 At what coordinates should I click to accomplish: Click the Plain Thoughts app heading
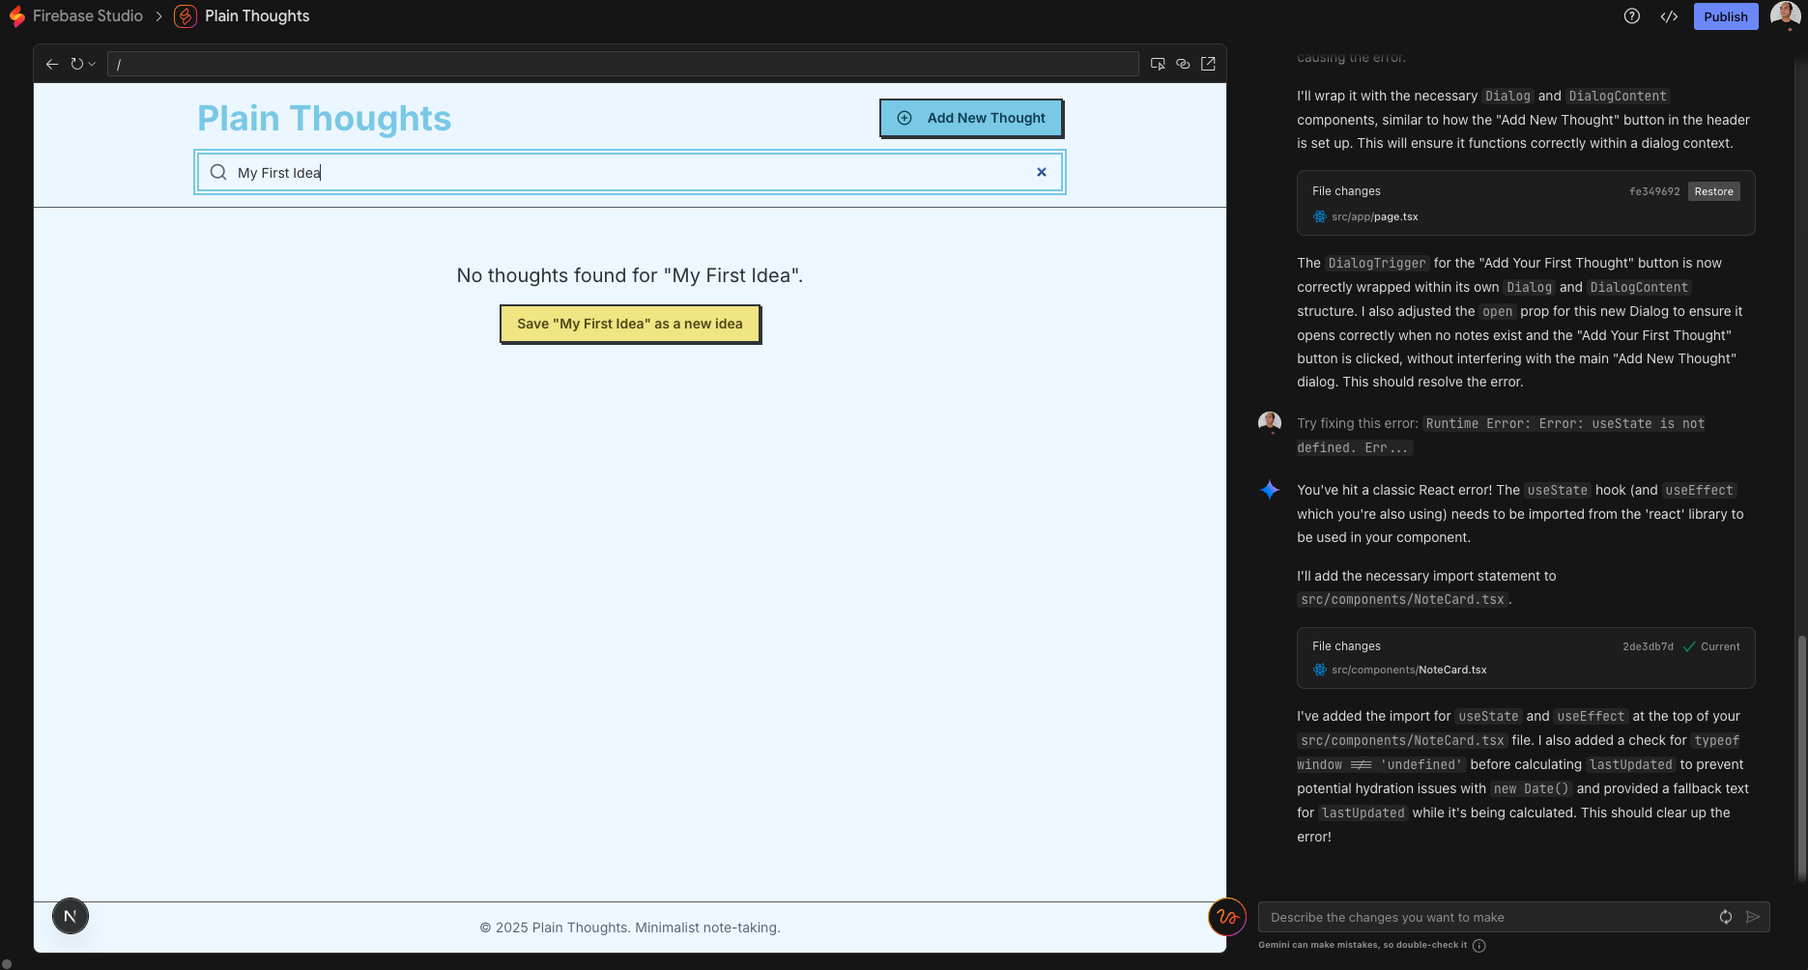pos(324,118)
